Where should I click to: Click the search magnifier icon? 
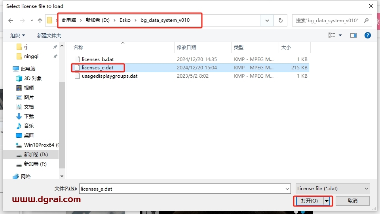tap(366, 21)
